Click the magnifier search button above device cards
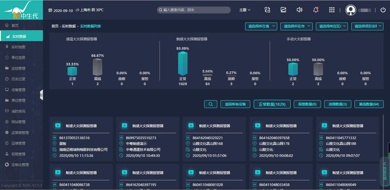This screenshot has height=190, width=390. pos(211,104)
